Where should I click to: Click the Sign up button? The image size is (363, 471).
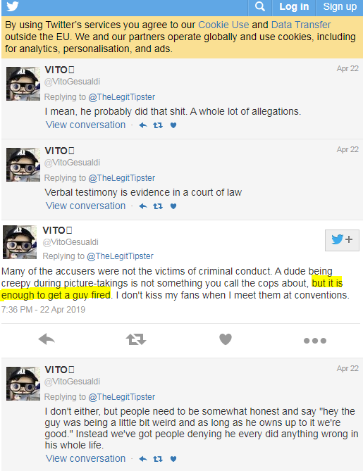(340, 6)
